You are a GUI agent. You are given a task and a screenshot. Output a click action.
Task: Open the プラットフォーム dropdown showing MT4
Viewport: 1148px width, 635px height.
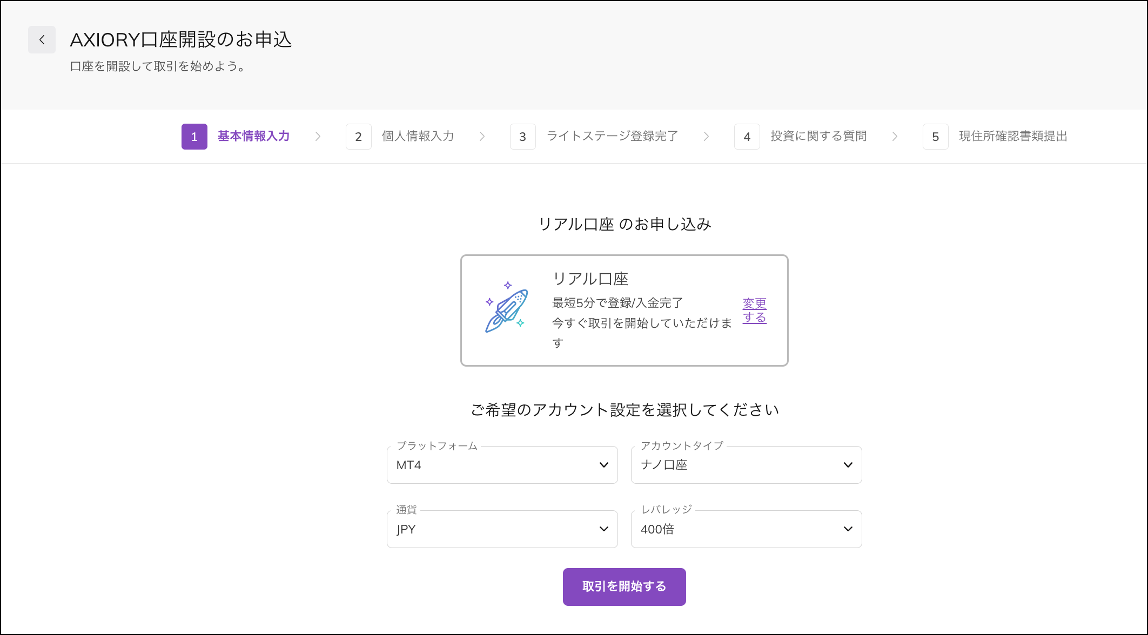coord(502,465)
